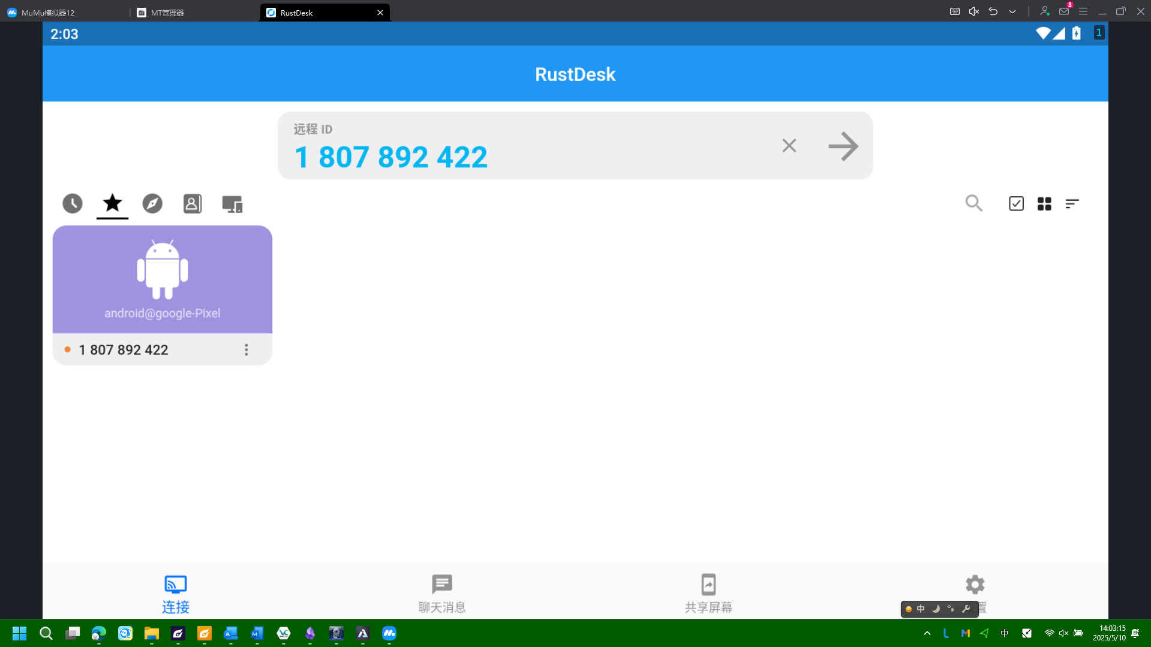Open the taskbar app with the blue M icon

tap(257, 633)
